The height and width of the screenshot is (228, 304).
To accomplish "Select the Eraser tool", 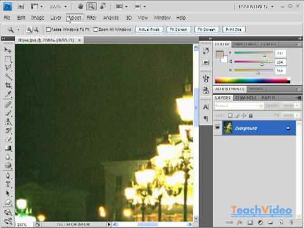I will [8, 139].
